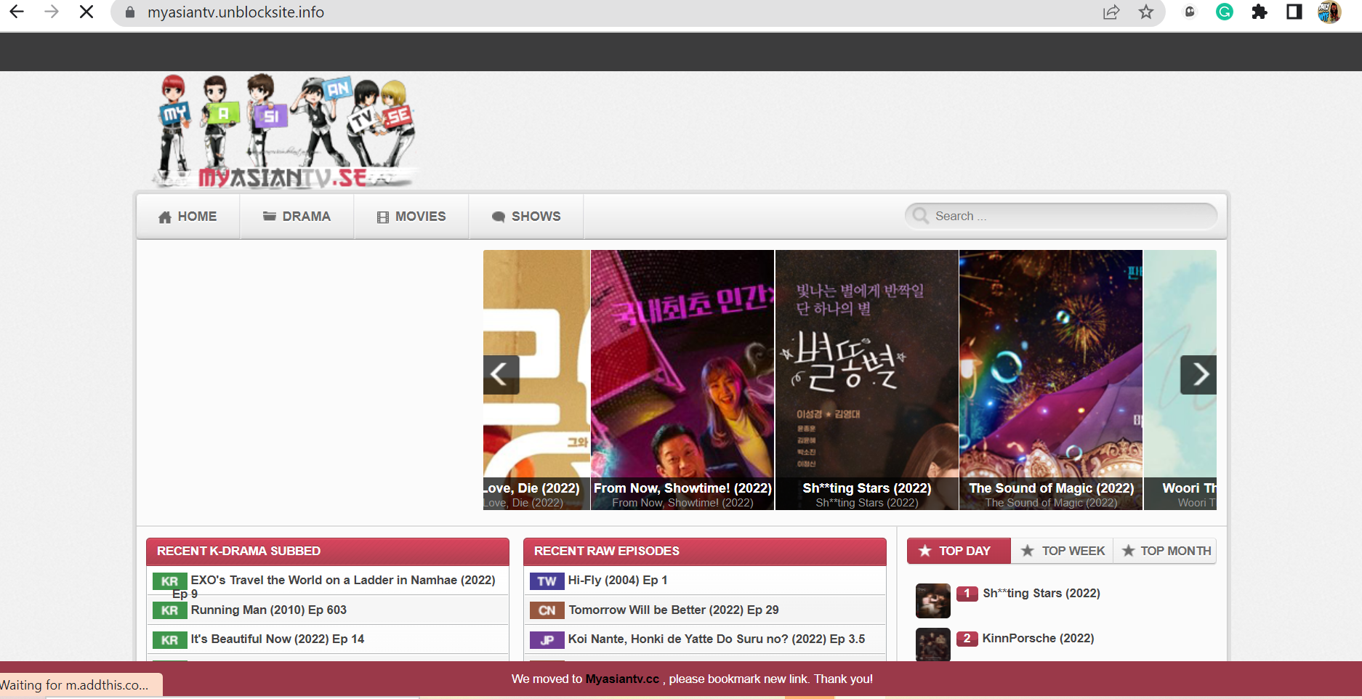
Task: Open the Chrome profile avatar
Action: 1329,12
